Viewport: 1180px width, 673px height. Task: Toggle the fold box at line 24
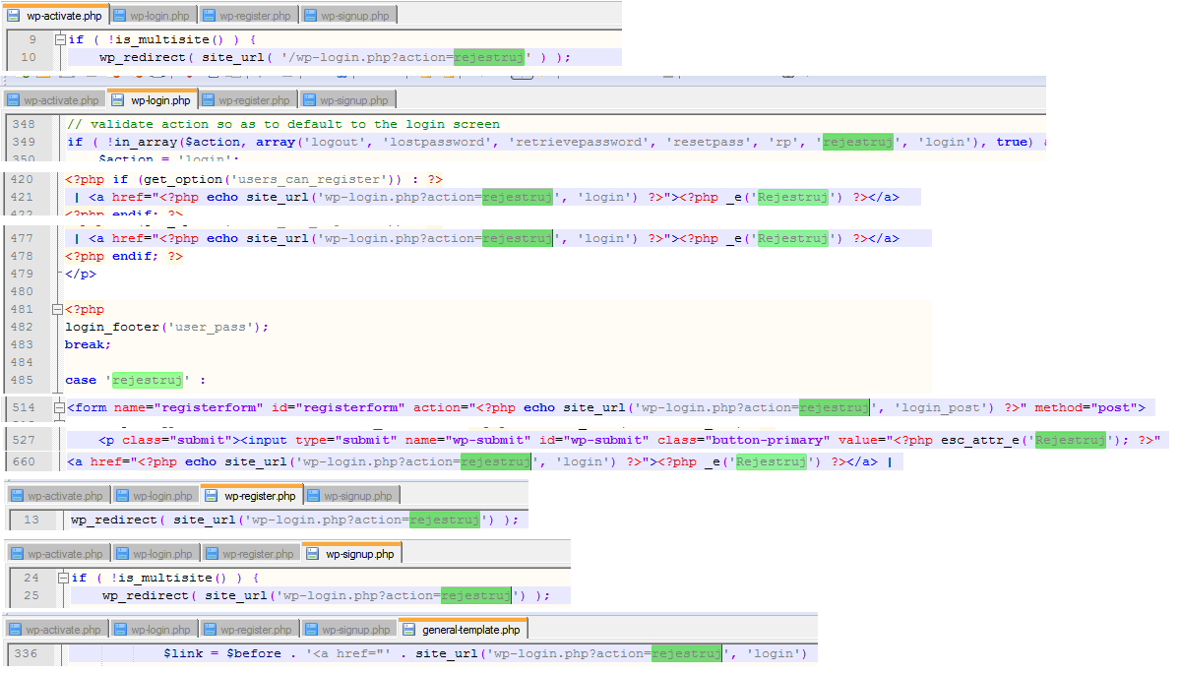[64, 579]
